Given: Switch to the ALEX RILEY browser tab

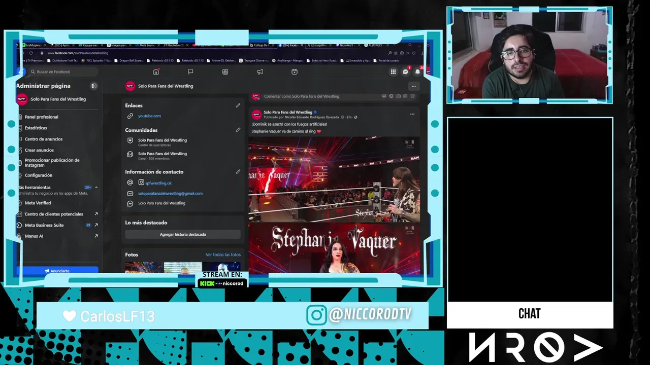Looking at the screenshot, I should tap(376, 45).
